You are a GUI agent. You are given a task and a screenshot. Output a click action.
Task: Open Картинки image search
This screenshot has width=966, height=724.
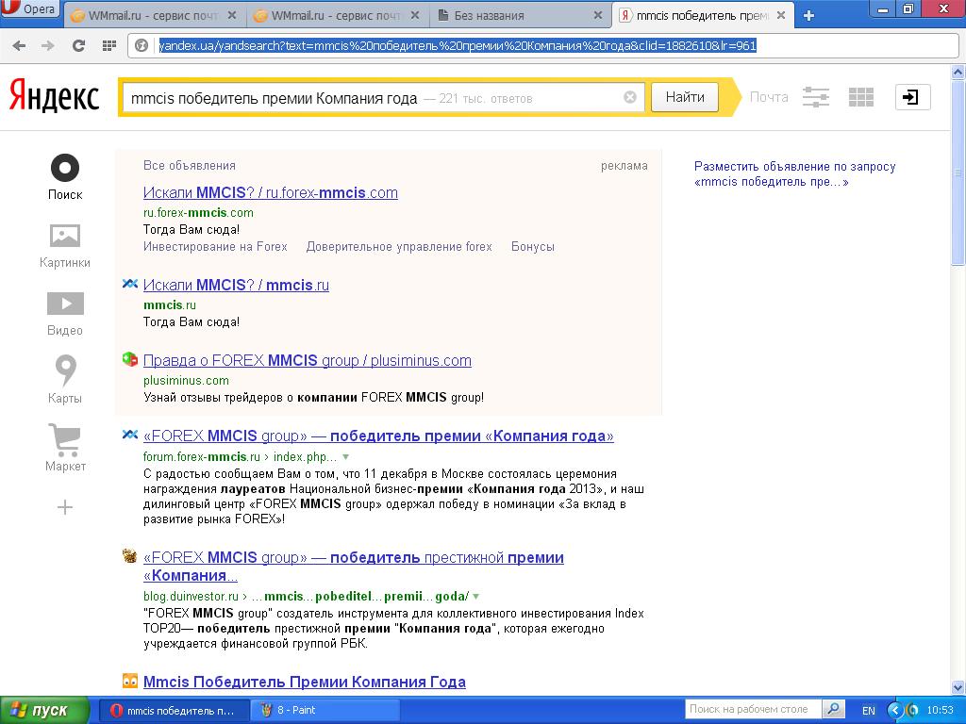[65, 246]
